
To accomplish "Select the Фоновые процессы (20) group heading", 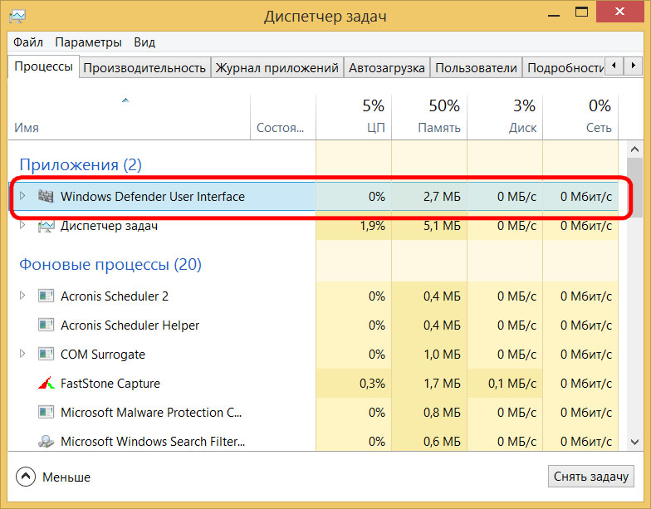I will (110, 264).
